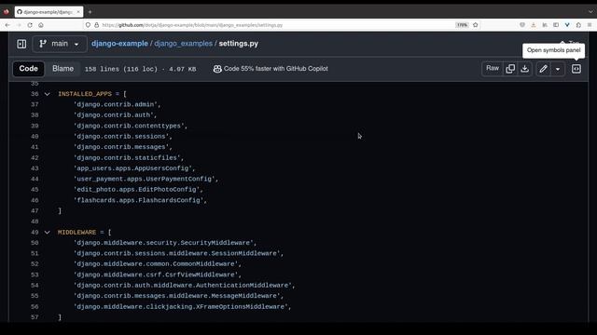
Task: List all tabs dropdown chevron
Action: 590,12
